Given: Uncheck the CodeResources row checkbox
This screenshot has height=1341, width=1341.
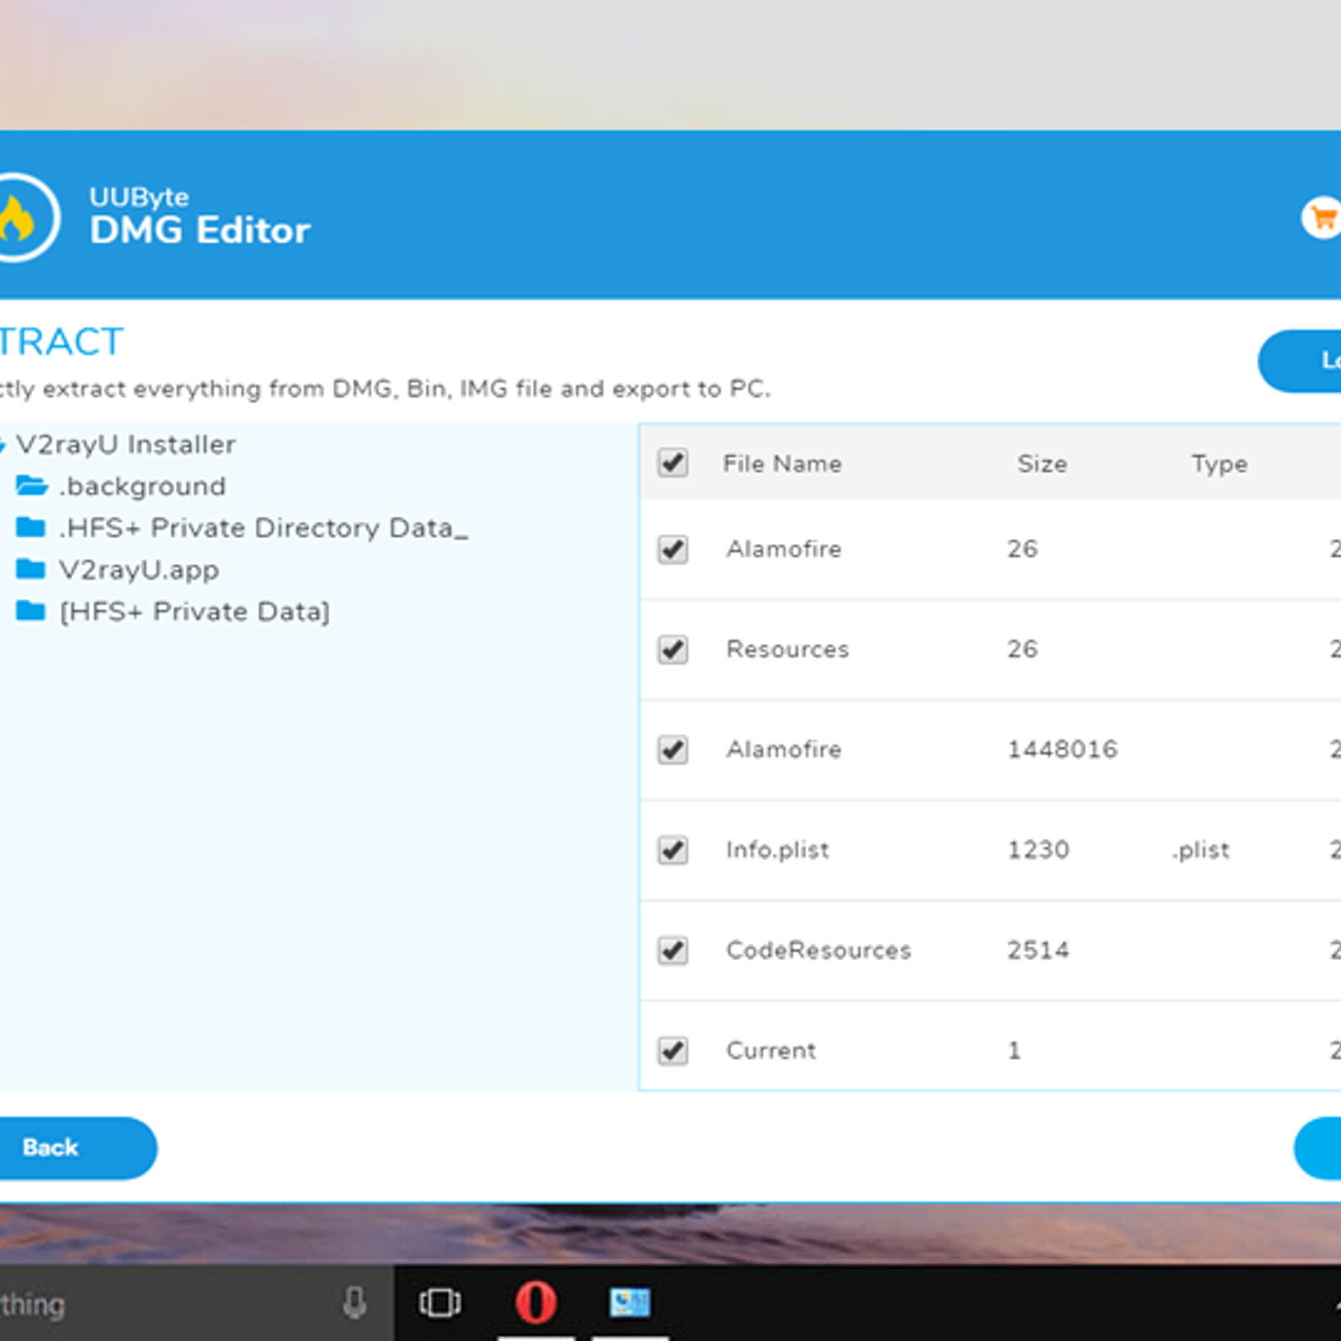Looking at the screenshot, I should [x=673, y=950].
